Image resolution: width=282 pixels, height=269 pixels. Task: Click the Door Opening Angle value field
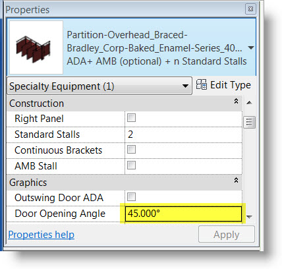point(183,214)
